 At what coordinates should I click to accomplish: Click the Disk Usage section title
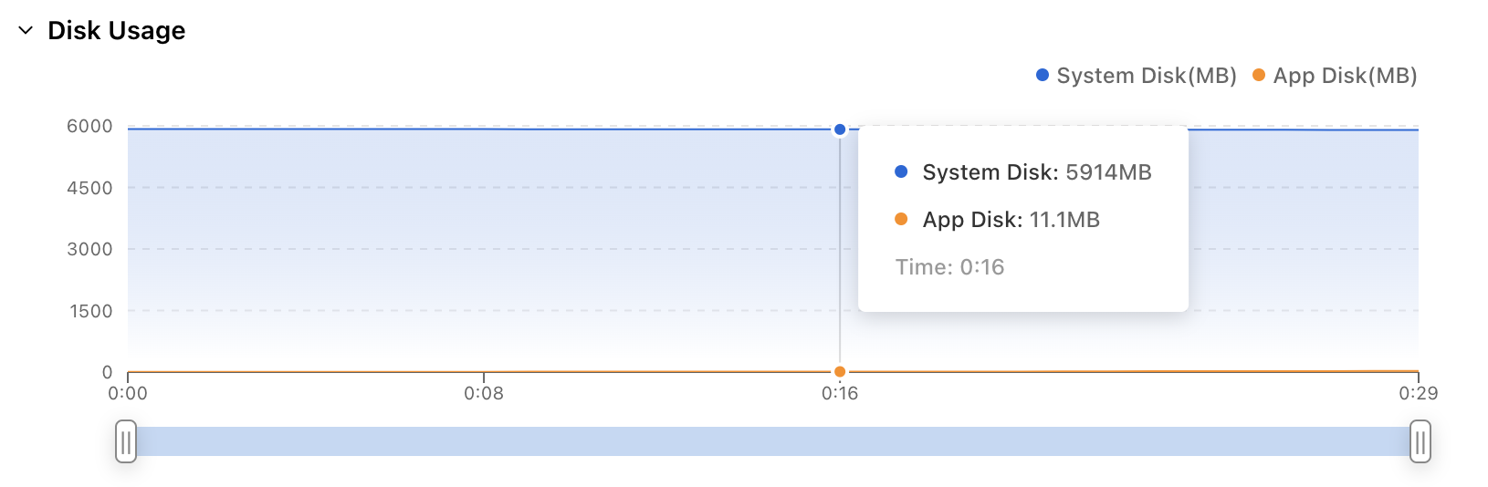tap(116, 31)
